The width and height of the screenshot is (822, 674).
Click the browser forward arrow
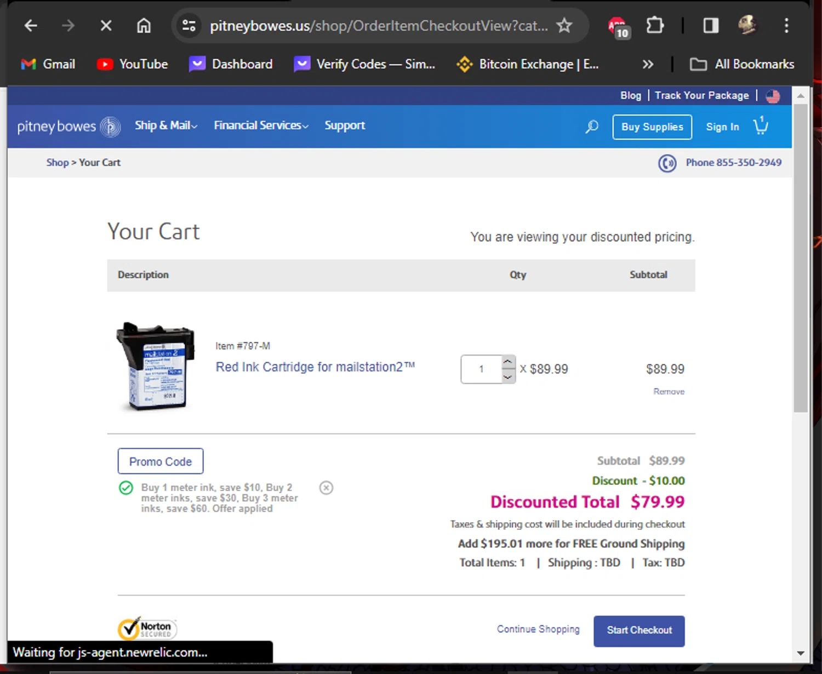68,25
